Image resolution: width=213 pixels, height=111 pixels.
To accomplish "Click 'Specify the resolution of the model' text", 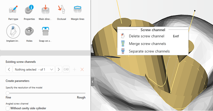I will pos(24,87).
